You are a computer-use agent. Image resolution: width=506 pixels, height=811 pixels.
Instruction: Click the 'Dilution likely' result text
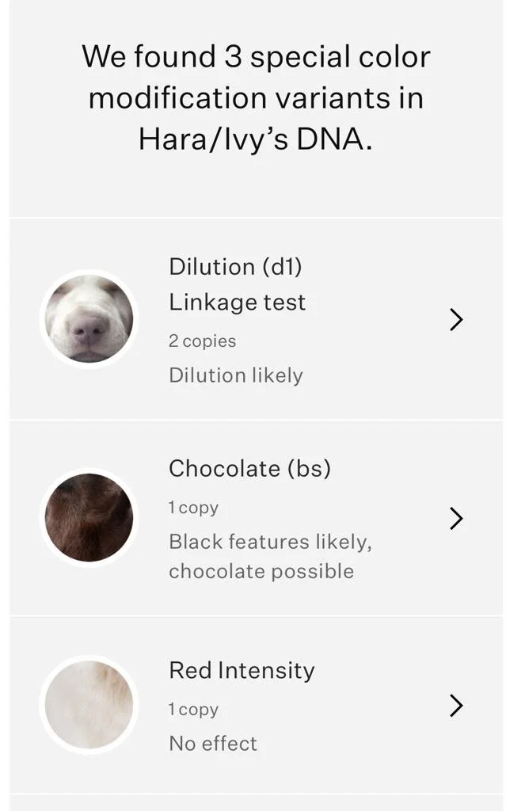click(x=236, y=375)
